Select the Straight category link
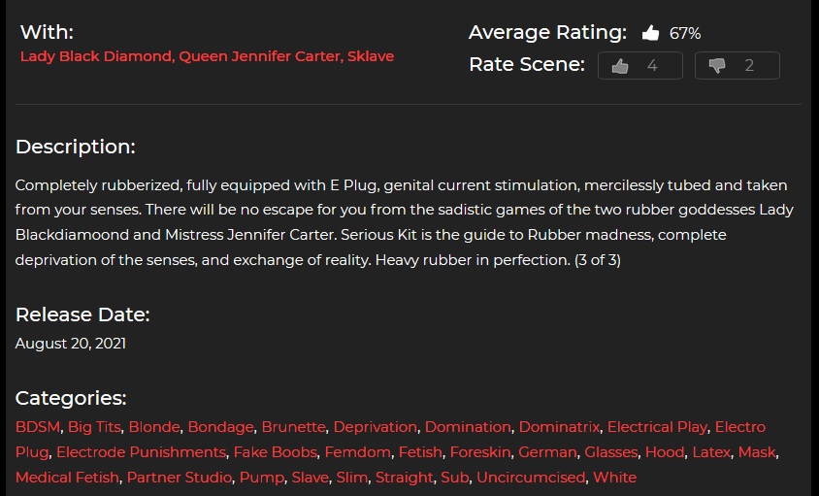The height and width of the screenshot is (496, 819). (405, 478)
